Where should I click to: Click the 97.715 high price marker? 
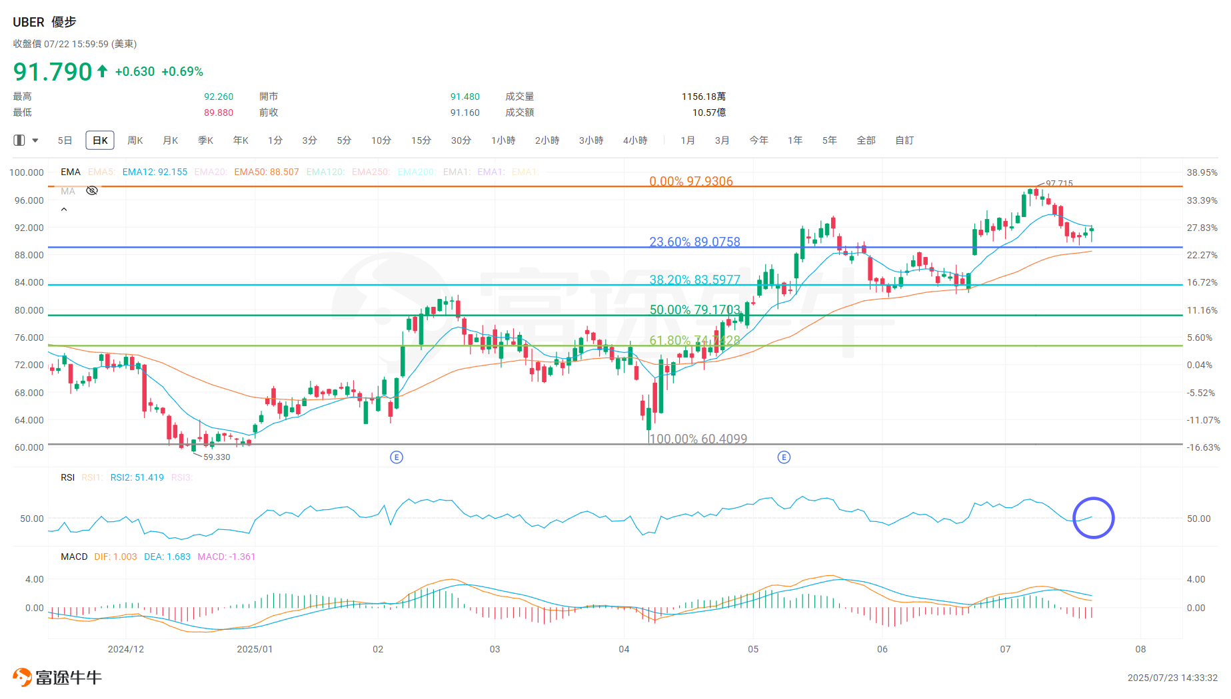[x=1058, y=184]
